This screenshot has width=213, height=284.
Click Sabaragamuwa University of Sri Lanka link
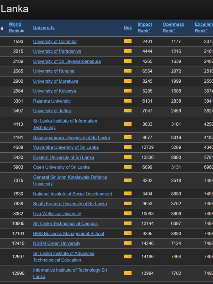[x=71, y=137]
